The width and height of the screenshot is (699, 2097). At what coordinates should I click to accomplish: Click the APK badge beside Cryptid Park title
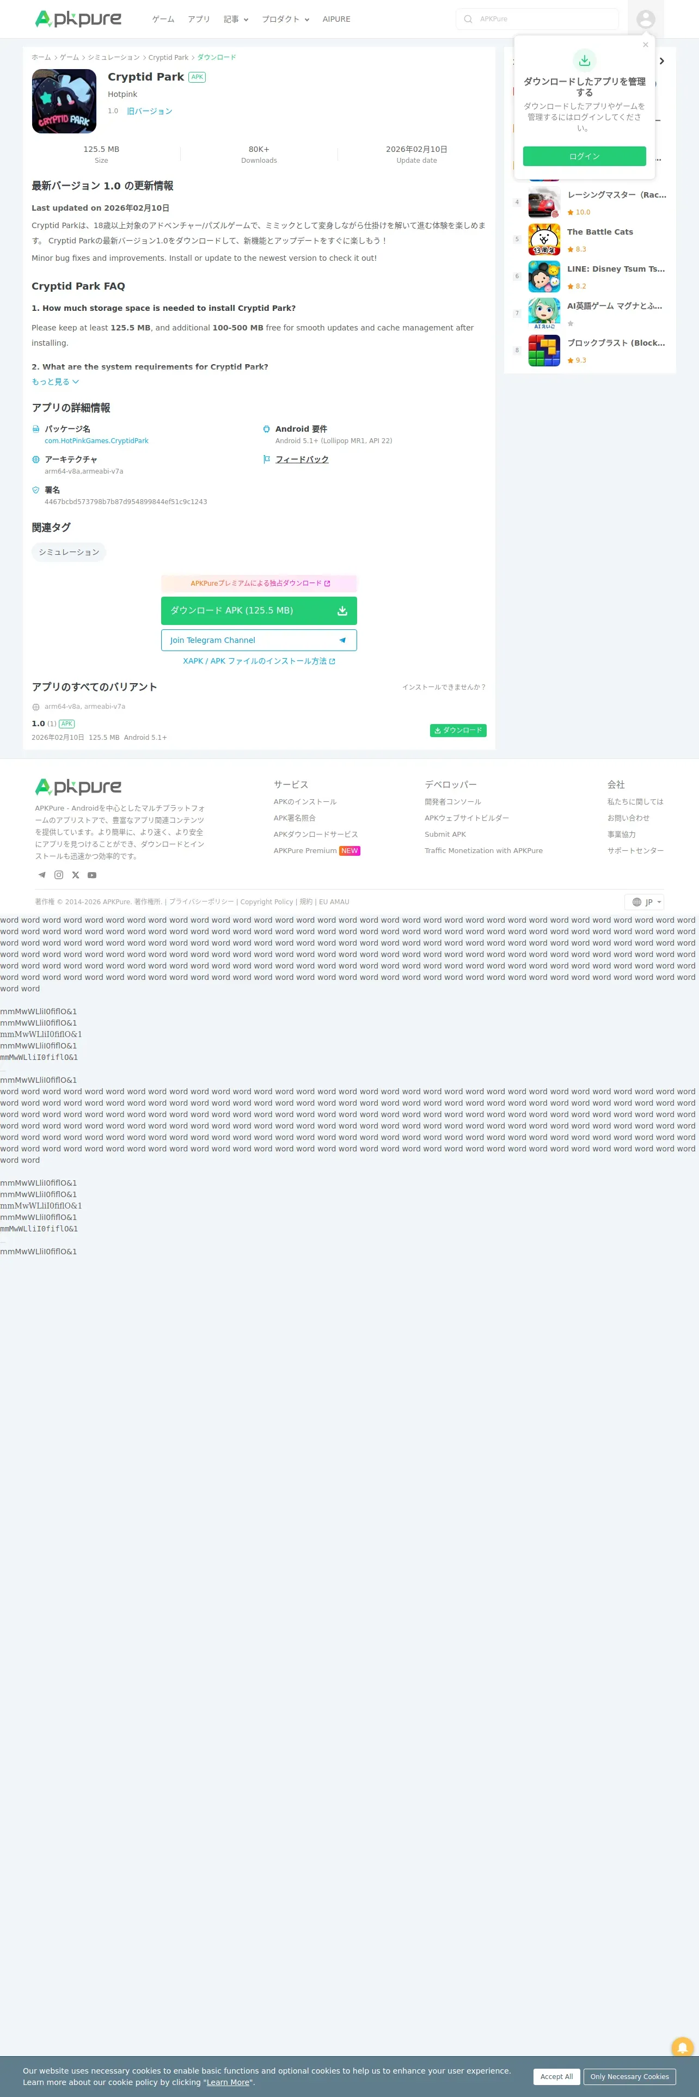point(197,77)
